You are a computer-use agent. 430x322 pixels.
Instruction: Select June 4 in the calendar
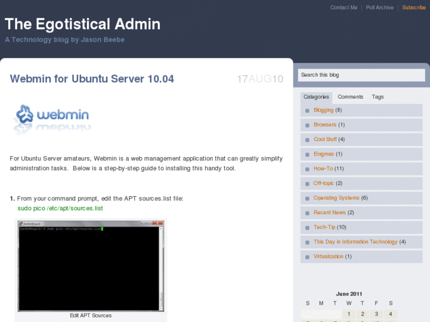coord(390,314)
